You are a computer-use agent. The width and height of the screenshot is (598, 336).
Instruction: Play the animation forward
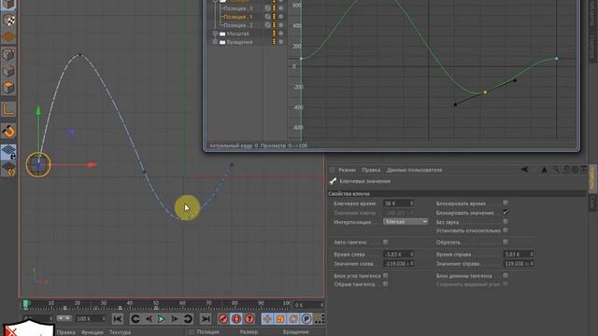161,319
